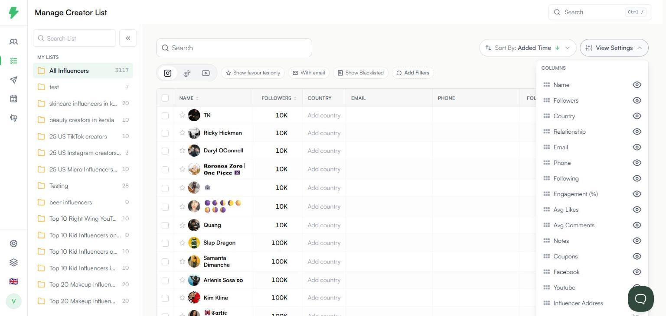Open the user avatar V

(13, 301)
